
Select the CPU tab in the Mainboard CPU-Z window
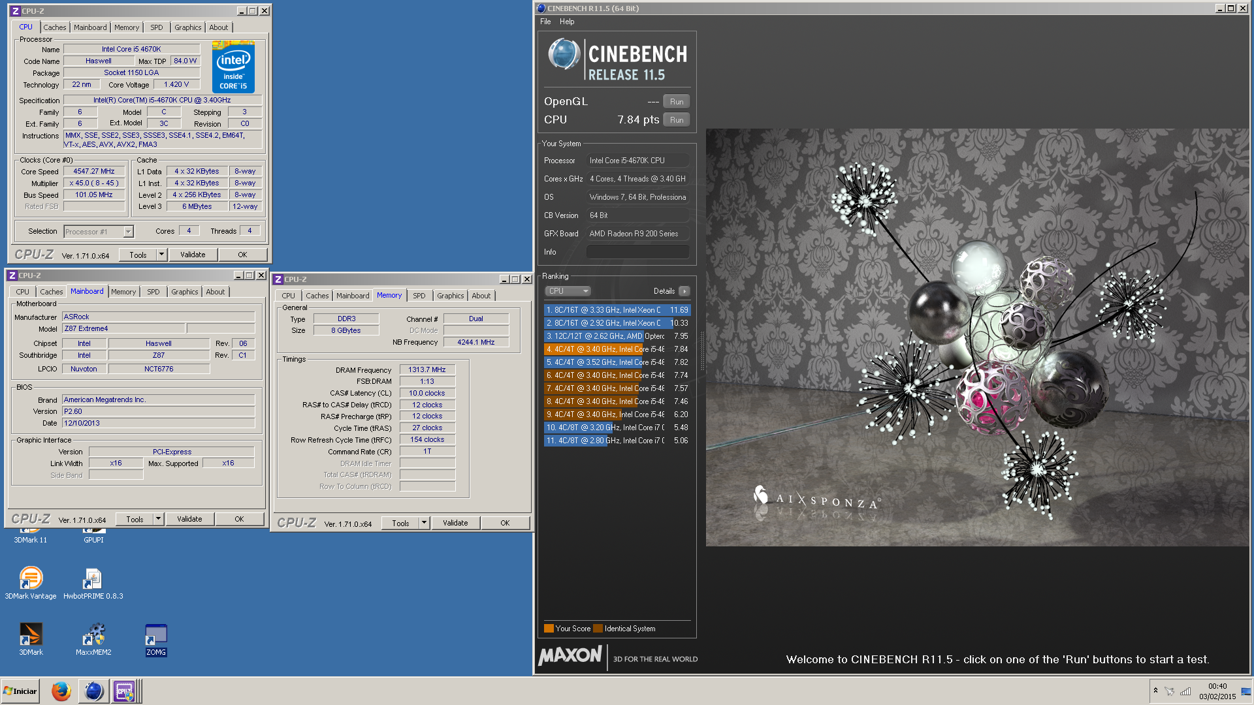coord(23,292)
